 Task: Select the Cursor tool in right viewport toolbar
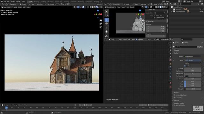click(106, 16)
